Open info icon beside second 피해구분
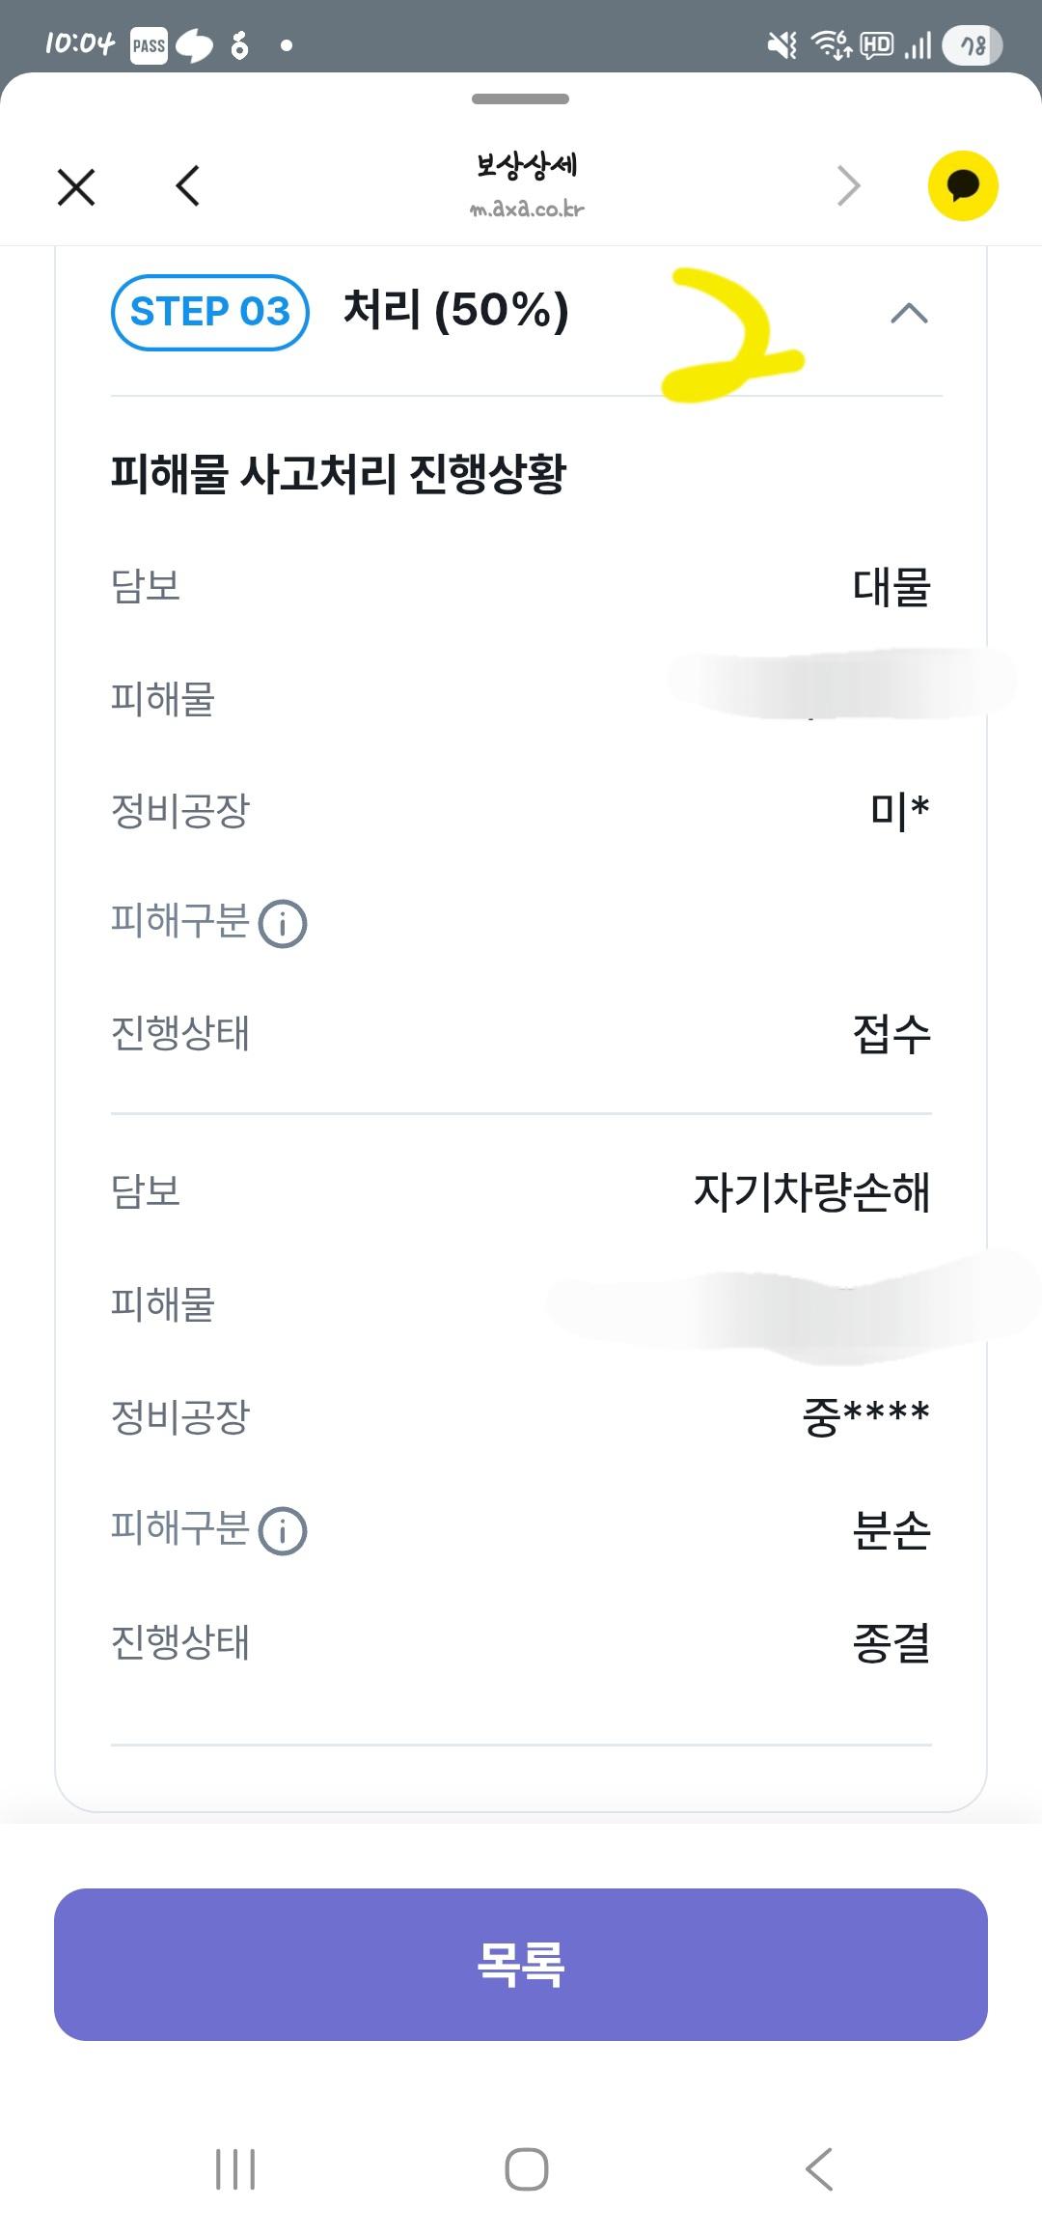 click(283, 1531)
